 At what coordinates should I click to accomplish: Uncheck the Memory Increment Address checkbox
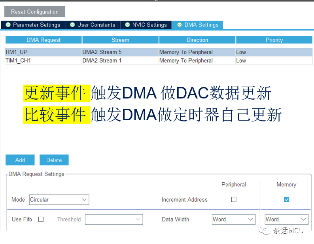click(287, 200)
